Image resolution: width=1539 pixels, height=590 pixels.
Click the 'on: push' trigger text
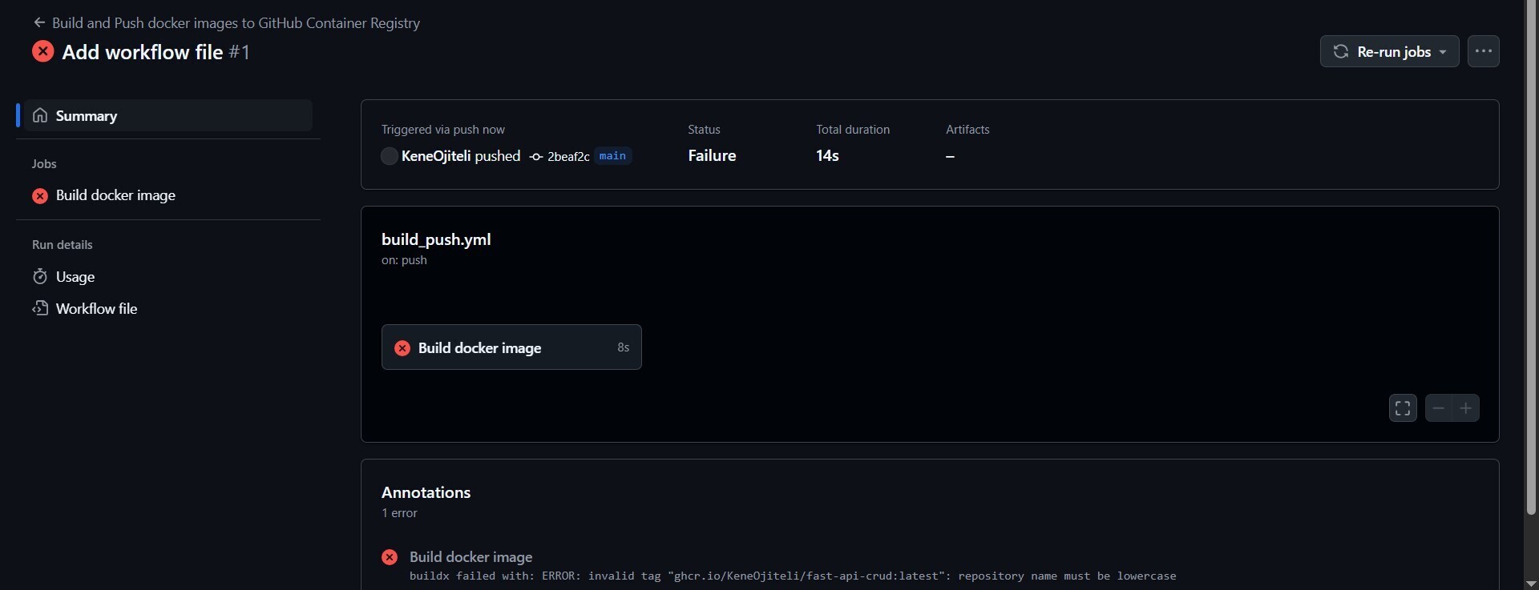(x=404, y=260)
